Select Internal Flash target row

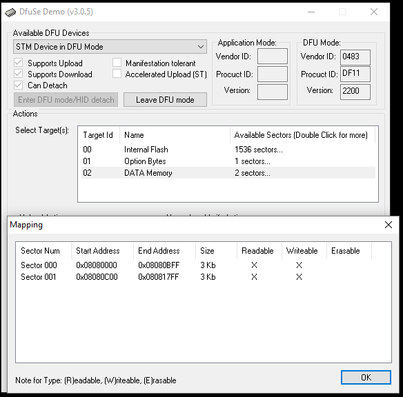[x=228, y=150]
